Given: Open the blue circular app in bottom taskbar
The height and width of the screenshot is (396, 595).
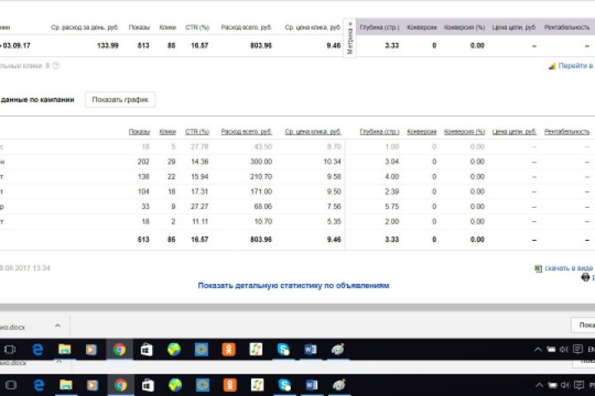Looking at the screenshot, I should point(202,385).
